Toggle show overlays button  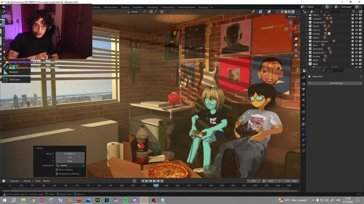coord(269,12)
